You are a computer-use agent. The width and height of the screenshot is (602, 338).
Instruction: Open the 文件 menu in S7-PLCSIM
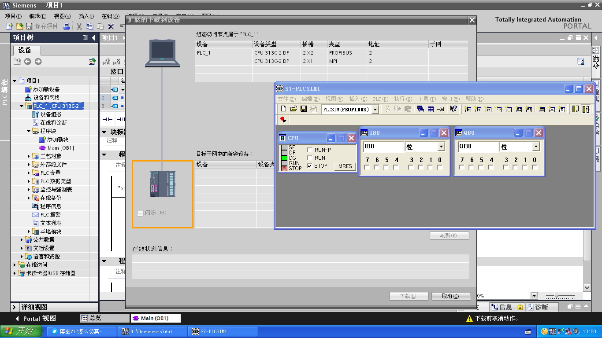(286, 99)
